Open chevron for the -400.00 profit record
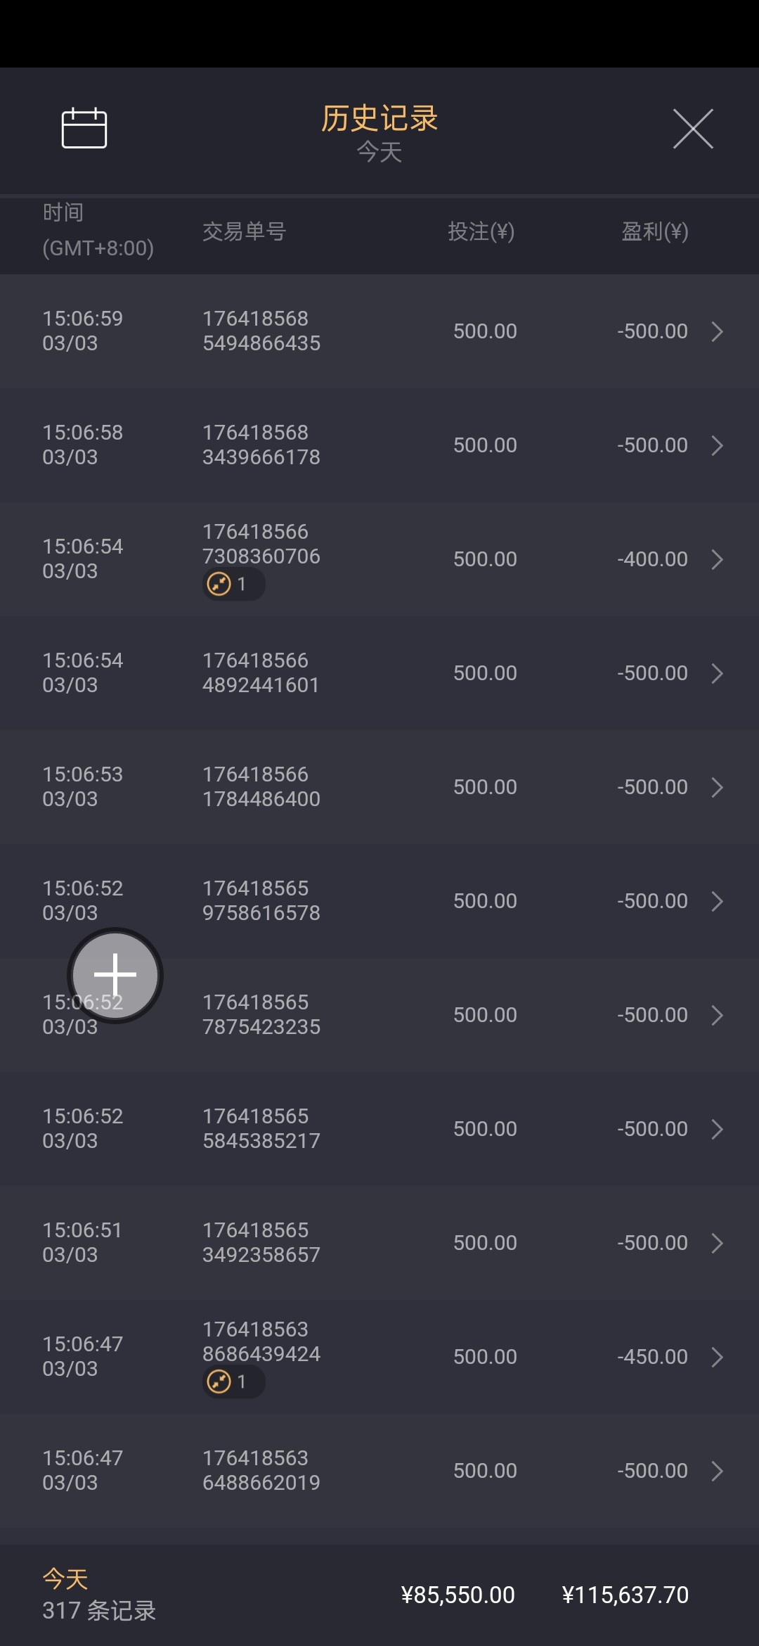Image resolution: width=759 pixels, height=1646 pixels. tap(717, 559)
